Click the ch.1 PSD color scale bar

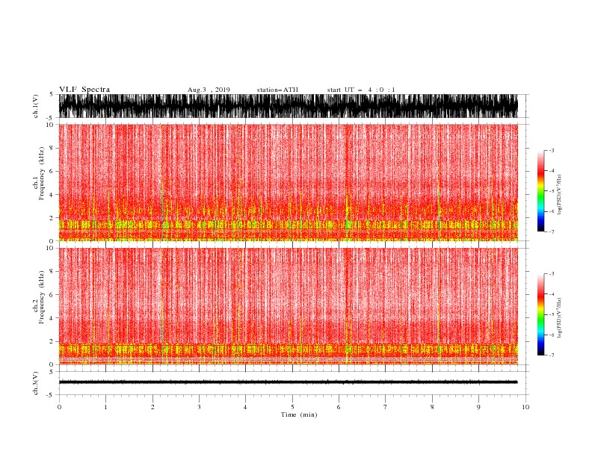pyautogui.click(x=540, y=191)
